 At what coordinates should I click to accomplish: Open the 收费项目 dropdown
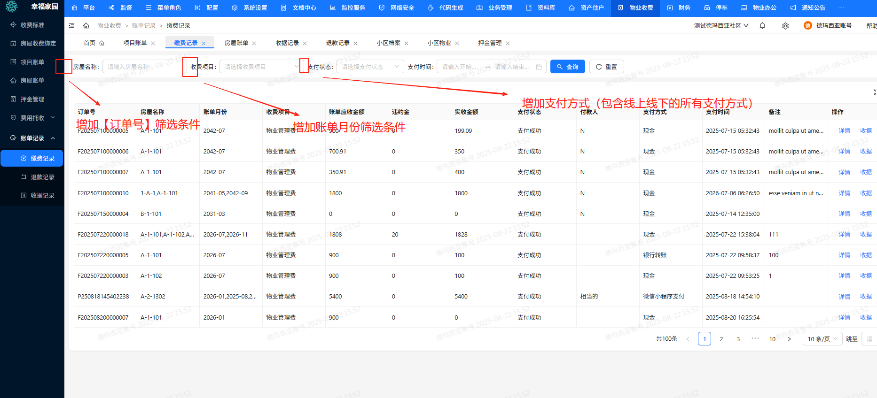tap(259, 67)
